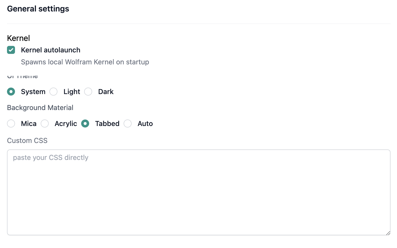Click the 'Auto' label text
The image size is (397, 248).
point(145,124)
